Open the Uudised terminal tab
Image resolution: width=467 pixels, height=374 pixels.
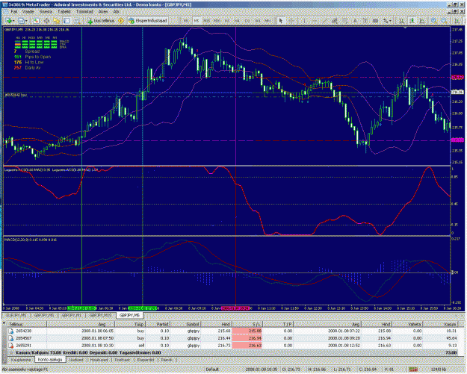[76, 360]
